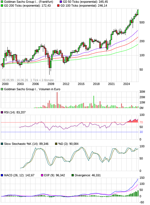Click the '%D (3): 90,084' label
150x205 pixels.
point(68,144)
